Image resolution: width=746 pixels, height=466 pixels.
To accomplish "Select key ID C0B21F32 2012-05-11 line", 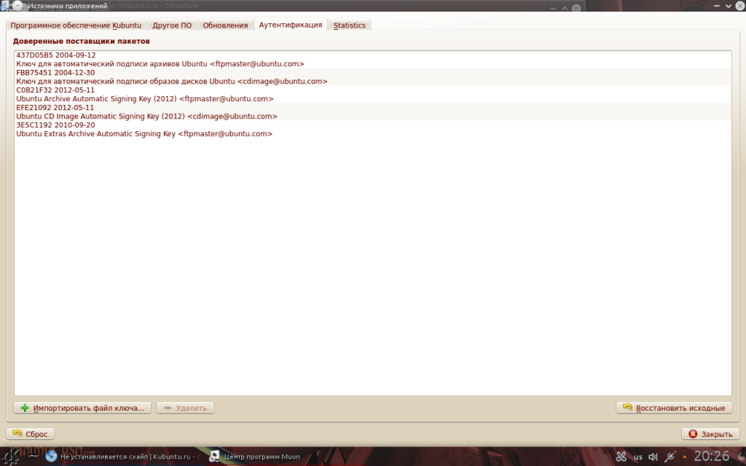I will (x=55, y=90).
